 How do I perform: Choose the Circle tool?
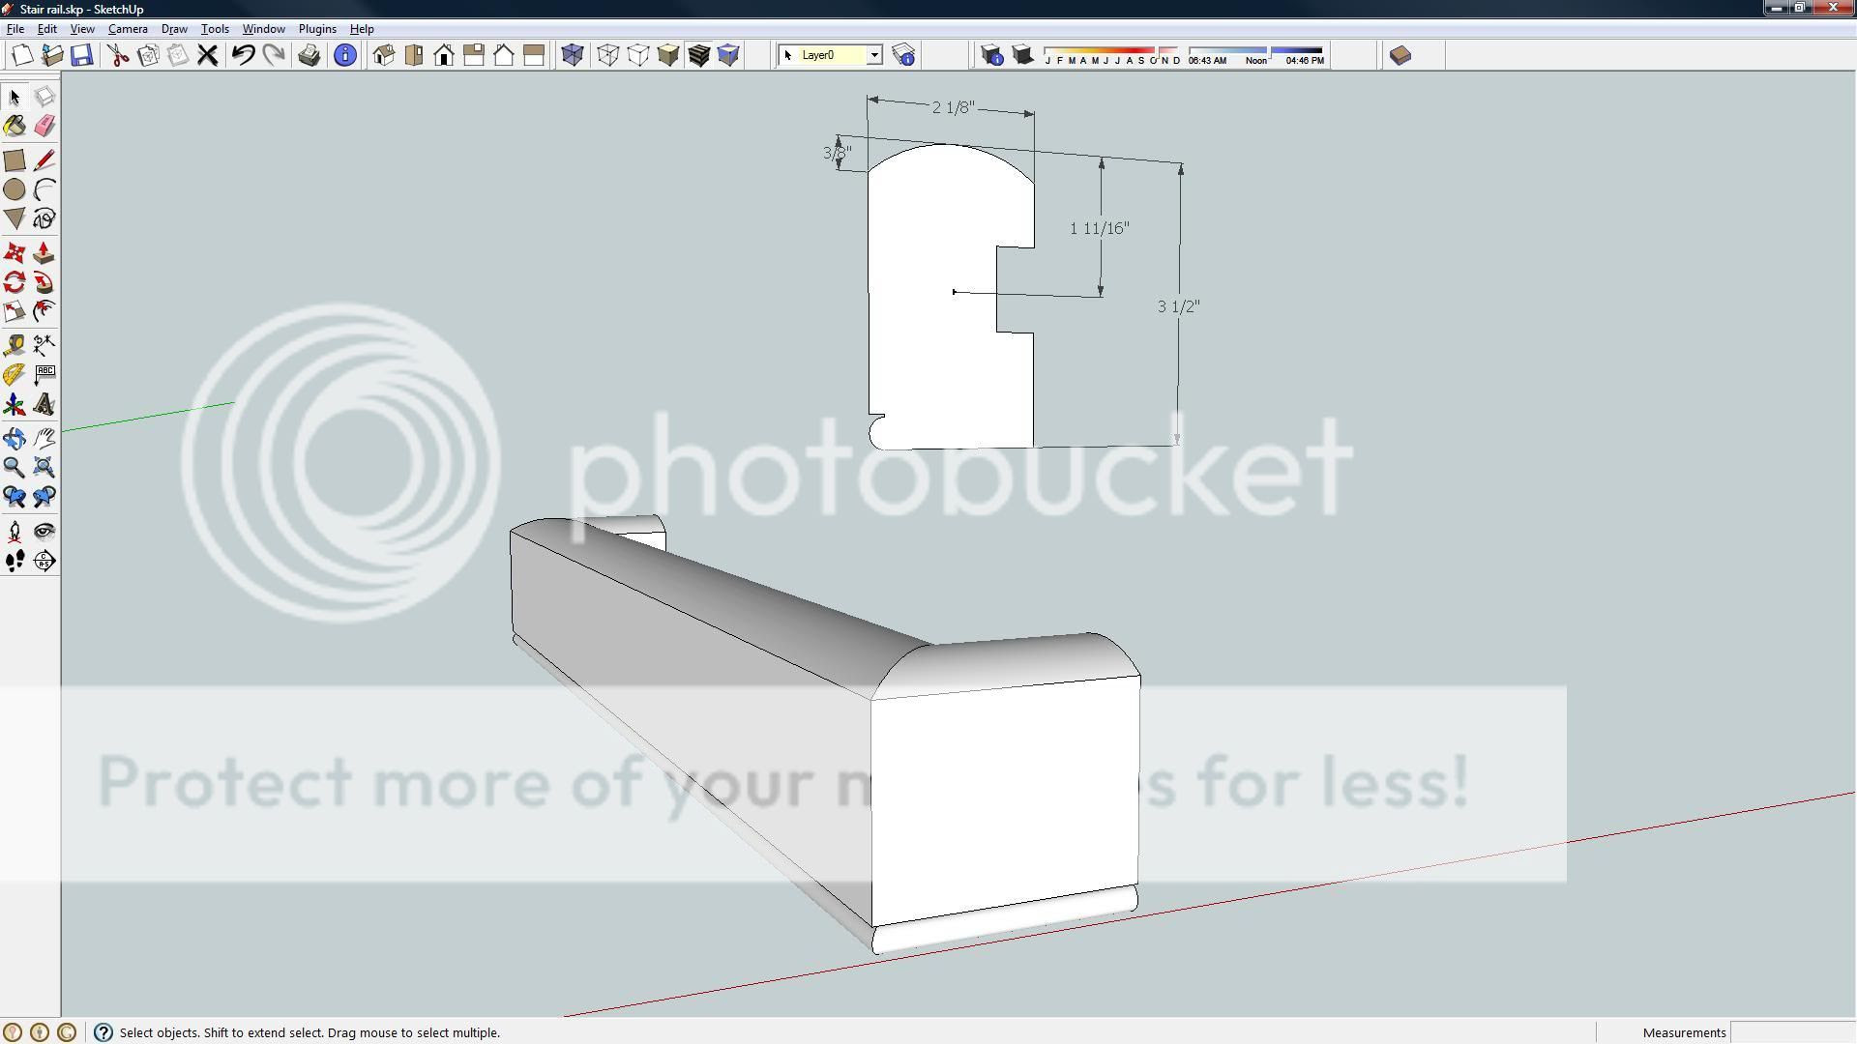(15, 189)
